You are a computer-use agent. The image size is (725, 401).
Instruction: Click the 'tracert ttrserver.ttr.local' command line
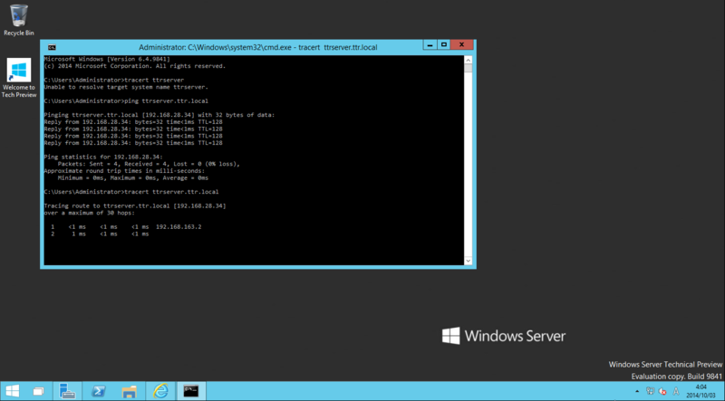click(131, 192)
